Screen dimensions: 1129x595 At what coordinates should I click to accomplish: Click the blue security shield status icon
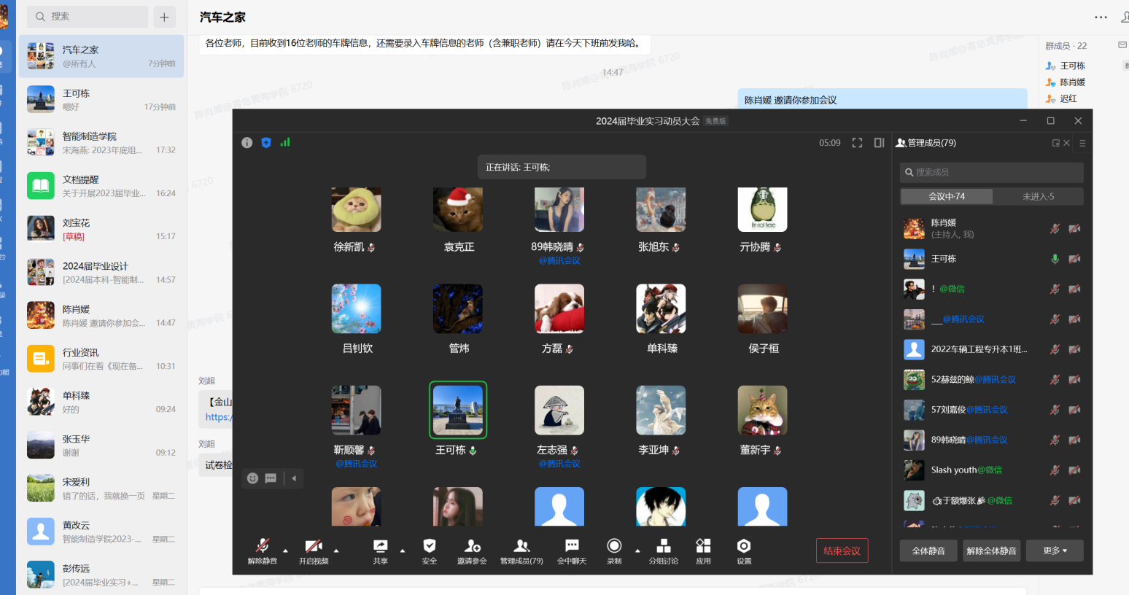pyautogui.click(x=266, y=143)
